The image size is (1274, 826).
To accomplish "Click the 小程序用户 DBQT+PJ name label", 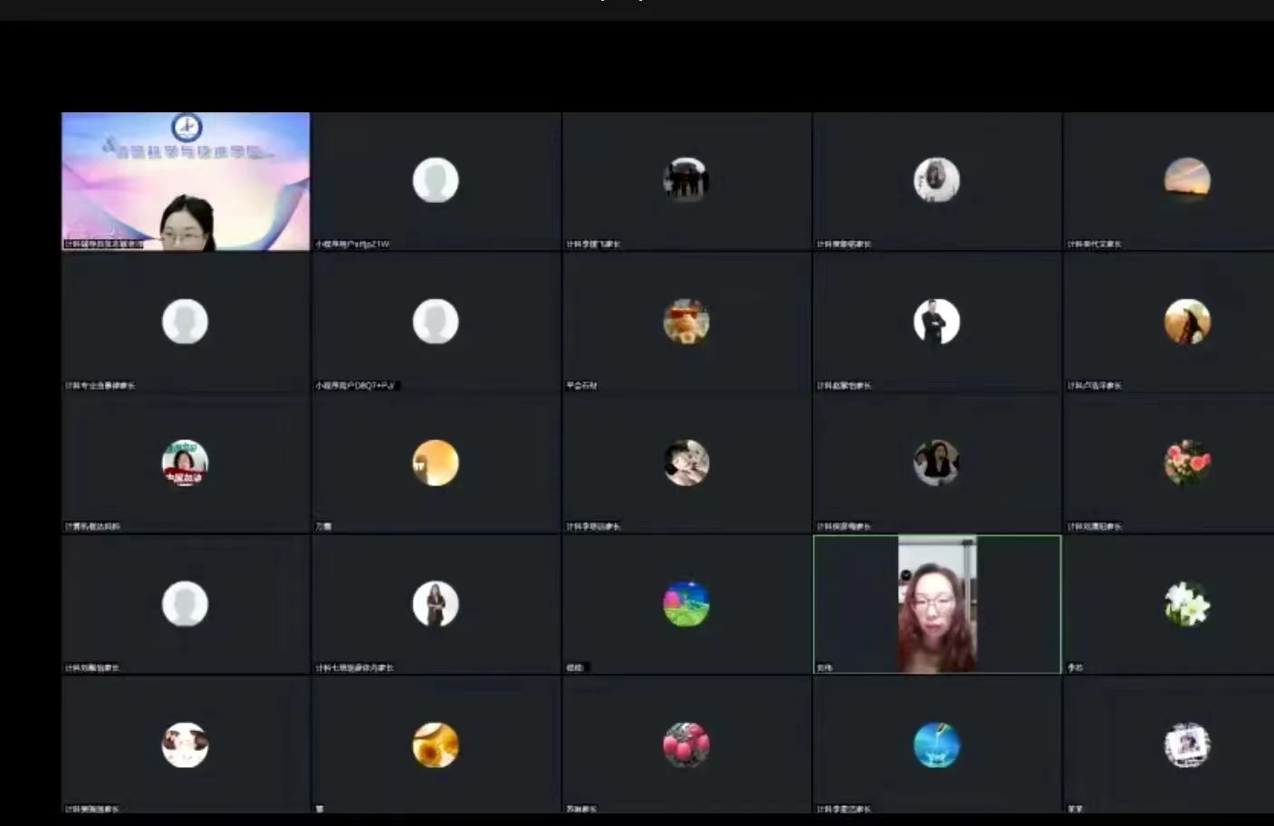I will click(355, 386).
